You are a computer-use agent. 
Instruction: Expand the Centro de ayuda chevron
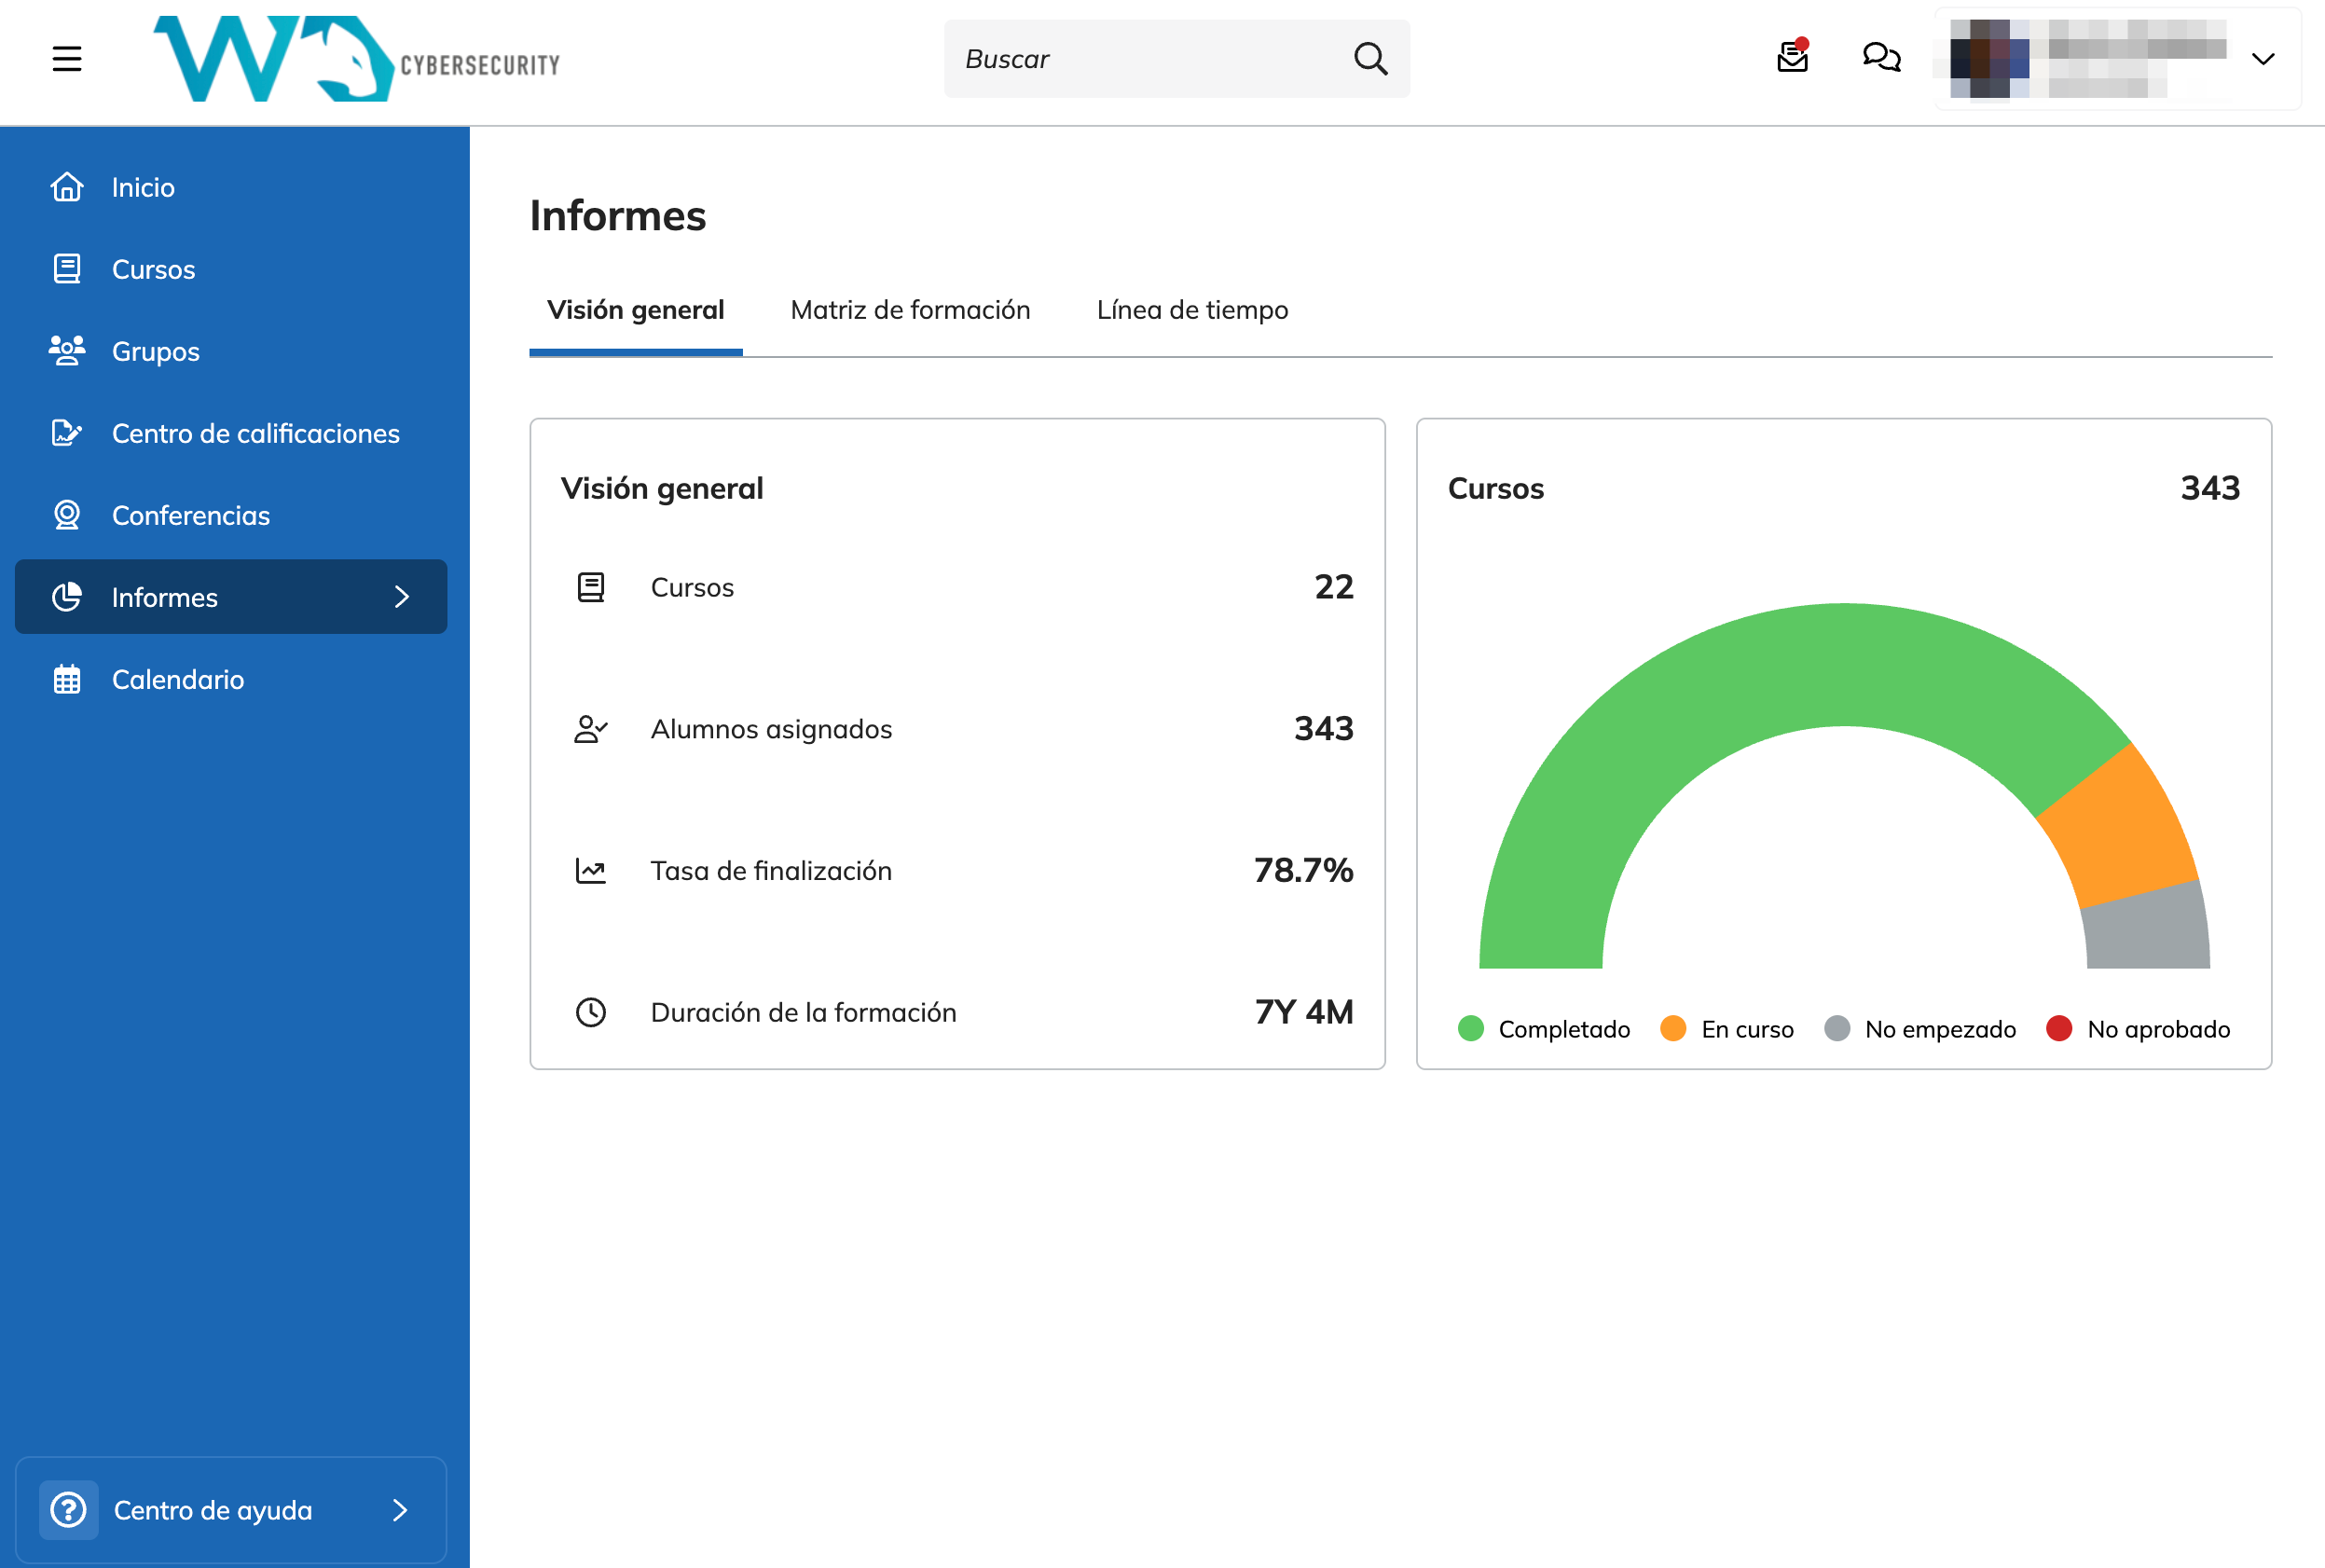click(x=400, y=1510)
